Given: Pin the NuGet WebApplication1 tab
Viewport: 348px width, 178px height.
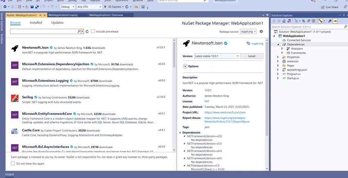Looking at the screenshot, I should 41,15.
